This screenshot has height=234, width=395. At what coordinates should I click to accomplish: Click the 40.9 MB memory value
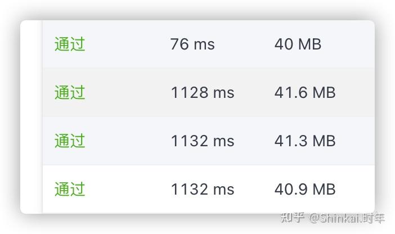pyautogui.click(x=305, y=189)
